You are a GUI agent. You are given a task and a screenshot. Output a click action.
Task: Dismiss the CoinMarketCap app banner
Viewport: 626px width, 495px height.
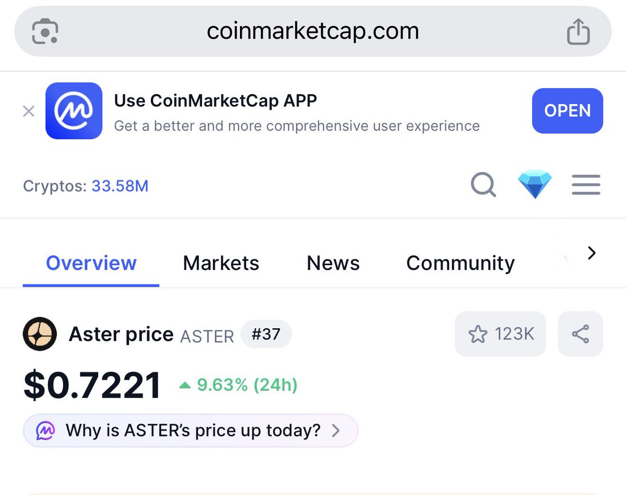click(x=29, y=111)
